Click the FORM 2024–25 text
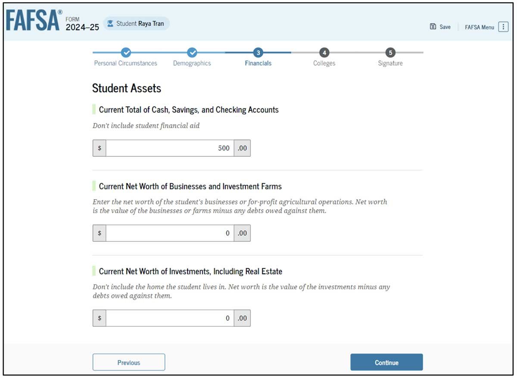Screen dimensions: 517x378 [82, 24]
